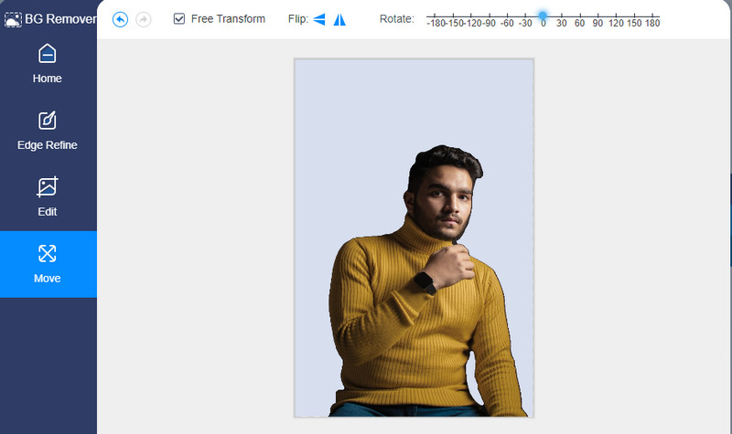The image size is (732, 434).
Task: Open the Edit tool in sidebar
Action: 48,196
